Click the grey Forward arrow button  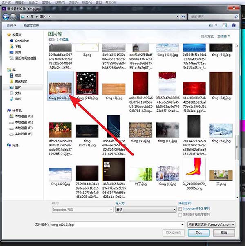coord(13,17)
